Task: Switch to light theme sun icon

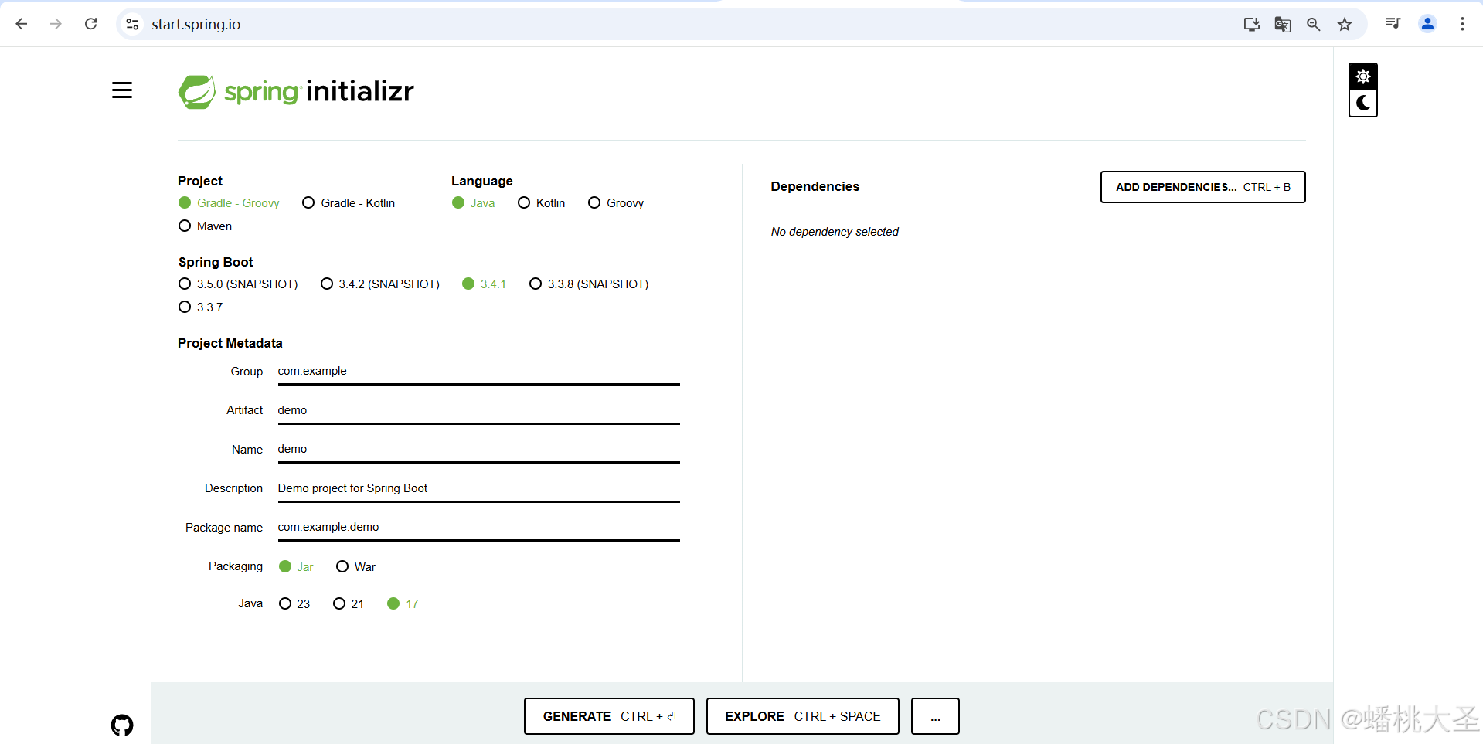Action: [x=1363, y=76]
